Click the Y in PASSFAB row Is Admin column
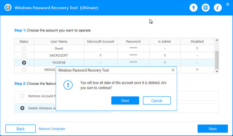The image size is (233, 136). tap(165, 63)
